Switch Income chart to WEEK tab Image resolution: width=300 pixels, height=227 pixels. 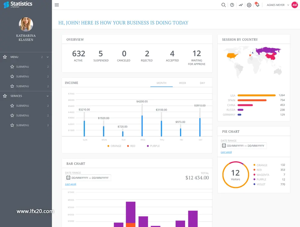(182, 83)
